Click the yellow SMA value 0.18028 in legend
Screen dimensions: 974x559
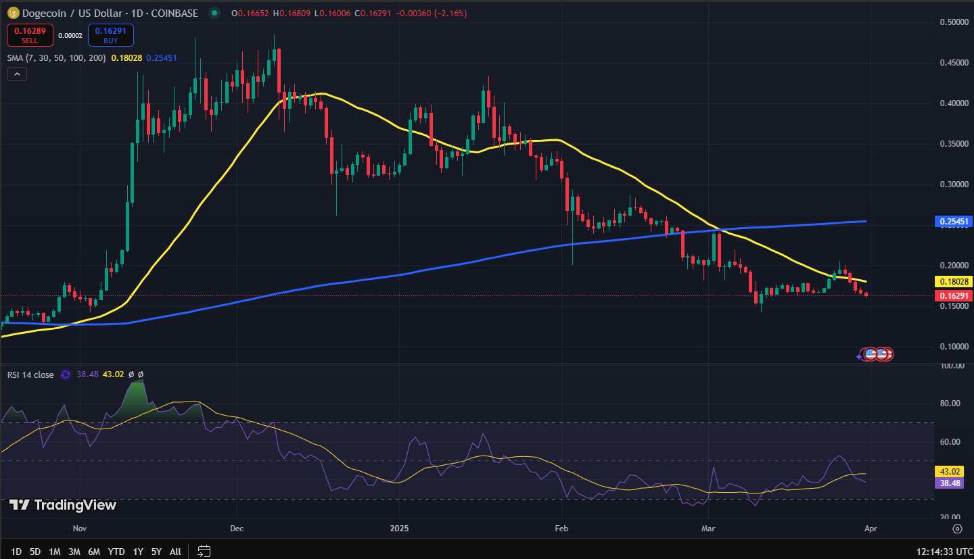pos(125,58)
